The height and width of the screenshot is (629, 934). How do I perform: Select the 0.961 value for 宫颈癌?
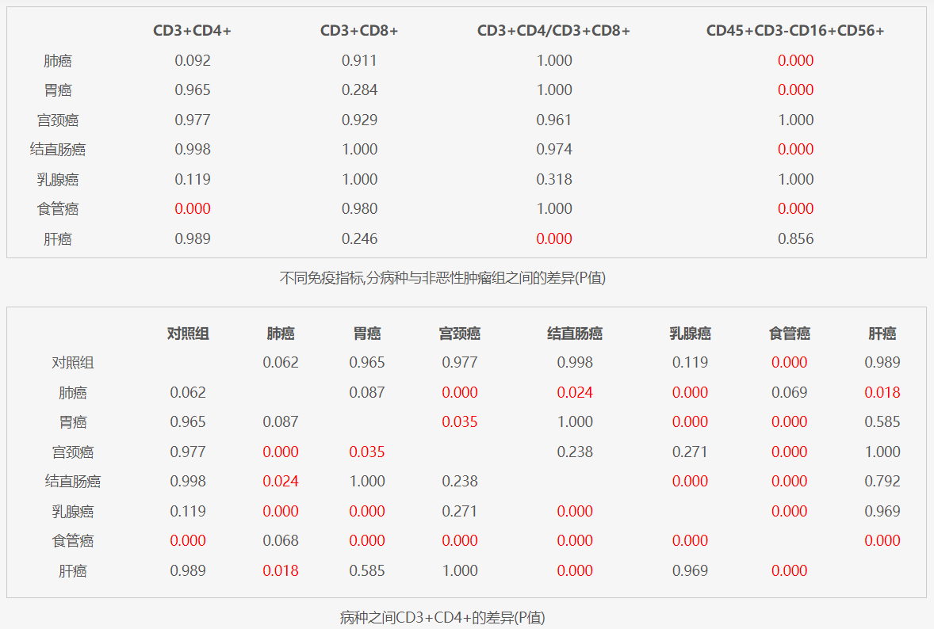(x=554, y=120)
